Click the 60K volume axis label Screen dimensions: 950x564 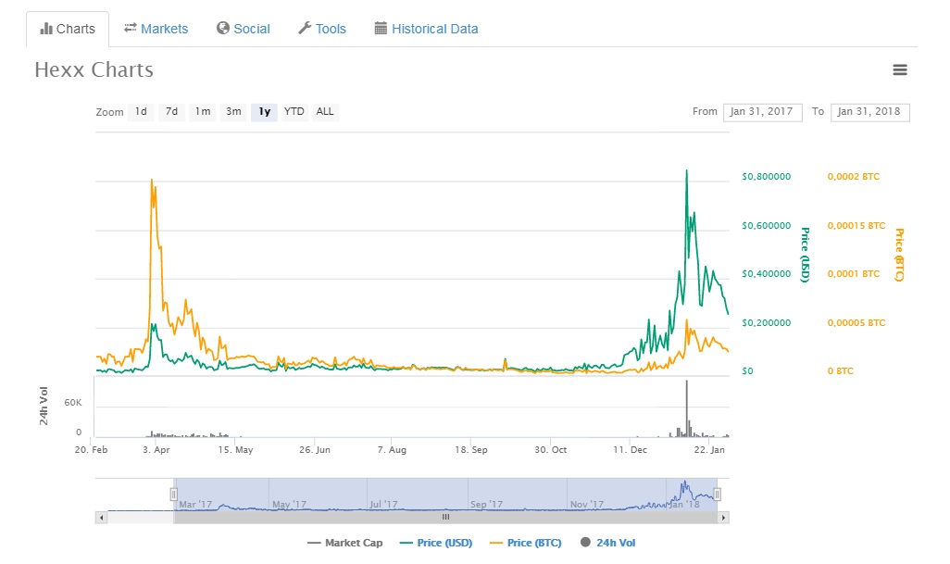(x=73, y=403)
